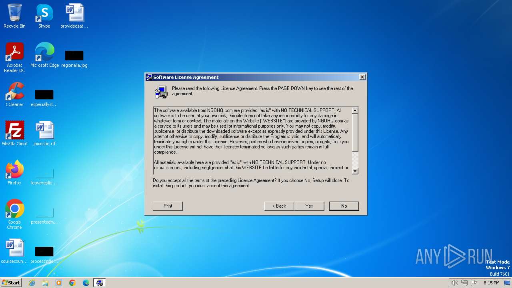Launch FileZilla Client shortcut
512x288 pixels.
14,134
